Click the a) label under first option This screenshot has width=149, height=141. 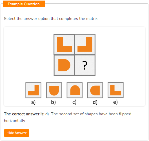click(33, 102)
